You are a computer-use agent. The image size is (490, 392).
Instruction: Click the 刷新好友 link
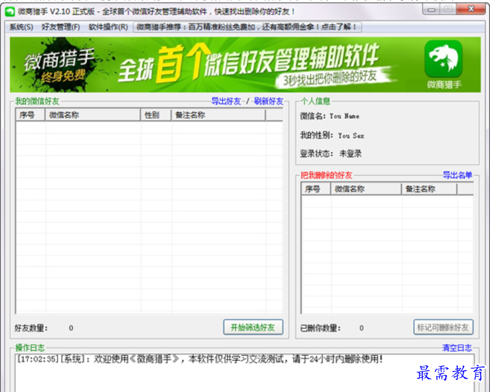269,101
